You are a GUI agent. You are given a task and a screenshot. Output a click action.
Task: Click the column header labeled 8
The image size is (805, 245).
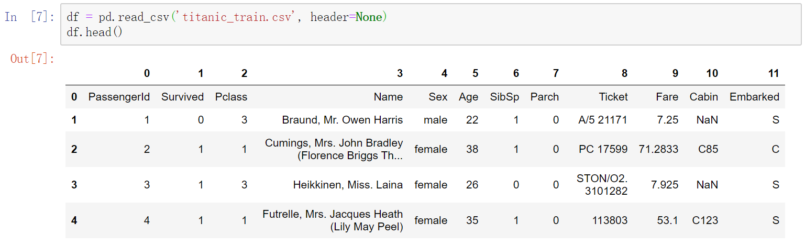(624, 74)
